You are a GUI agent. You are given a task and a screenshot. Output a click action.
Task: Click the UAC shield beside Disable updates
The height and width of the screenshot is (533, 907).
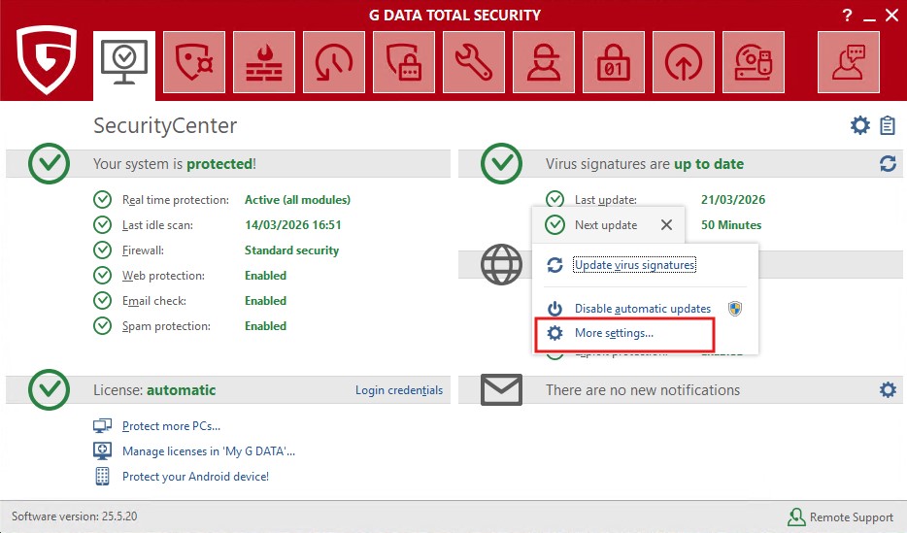734,308
